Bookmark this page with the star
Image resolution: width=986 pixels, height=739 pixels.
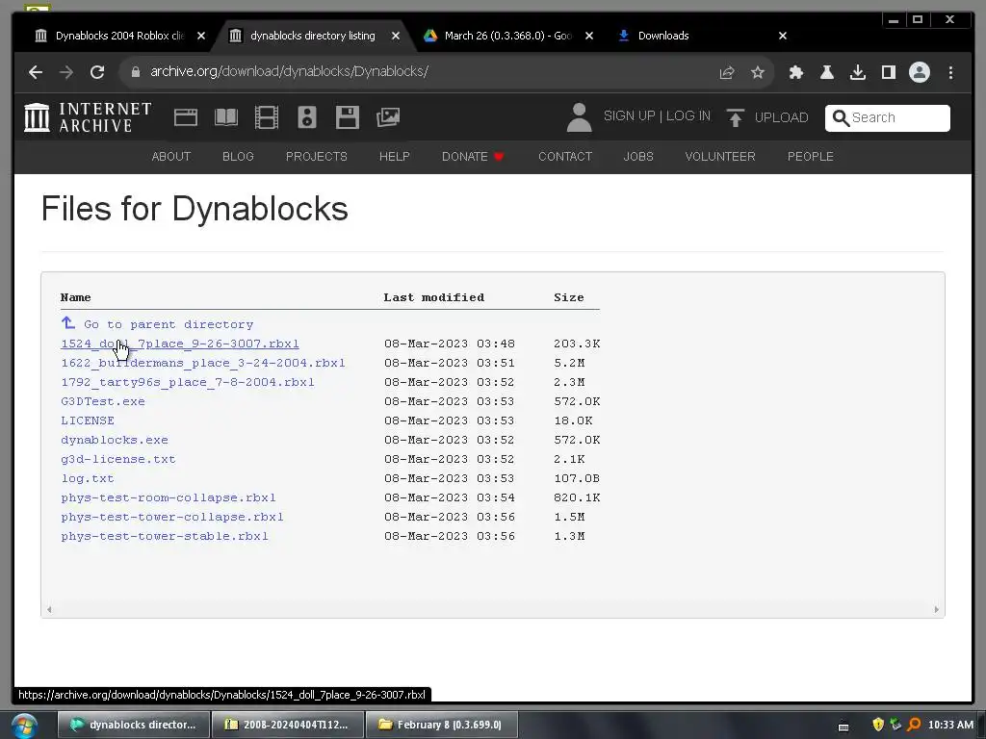(758, 72)
